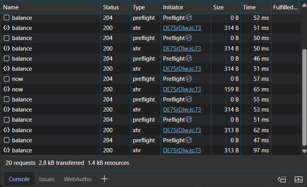Screen dimensions: 307x187
Task: Click the blank file icon of the 57 ms now request
Action: pyautogui.click(x=7, y=79)
